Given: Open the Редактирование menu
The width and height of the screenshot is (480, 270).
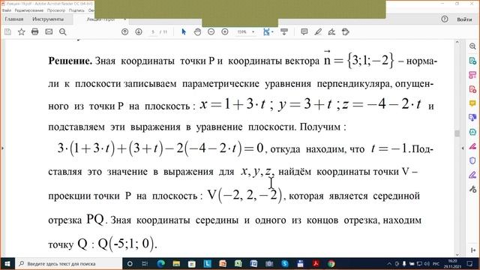Looking at the screenshot, I should point(29,10).
